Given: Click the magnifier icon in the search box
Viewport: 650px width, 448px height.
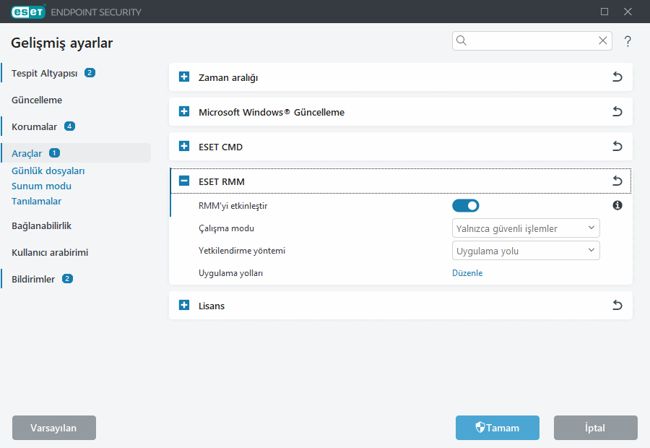Looking at the screenshot, I should [x=461, y=40].
